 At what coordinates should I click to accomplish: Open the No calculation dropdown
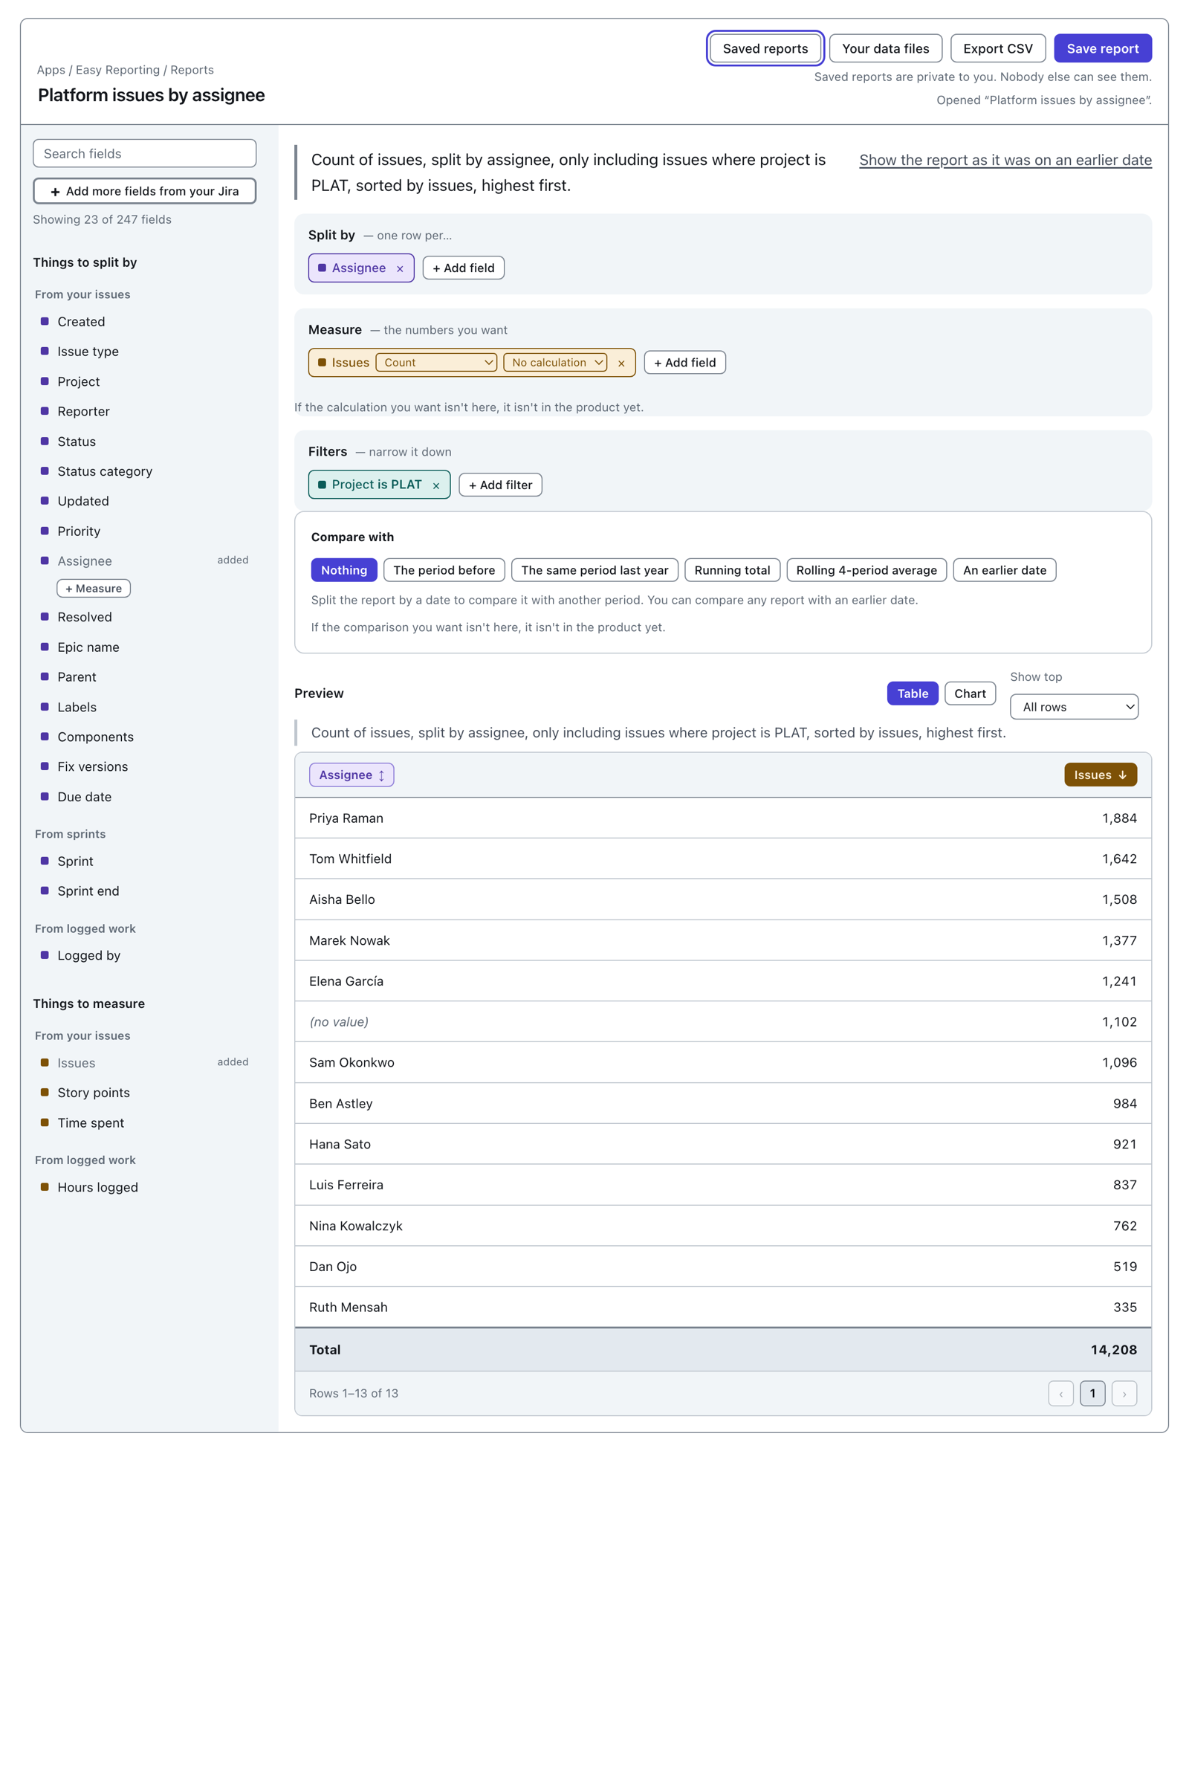[x=555, y=363]
